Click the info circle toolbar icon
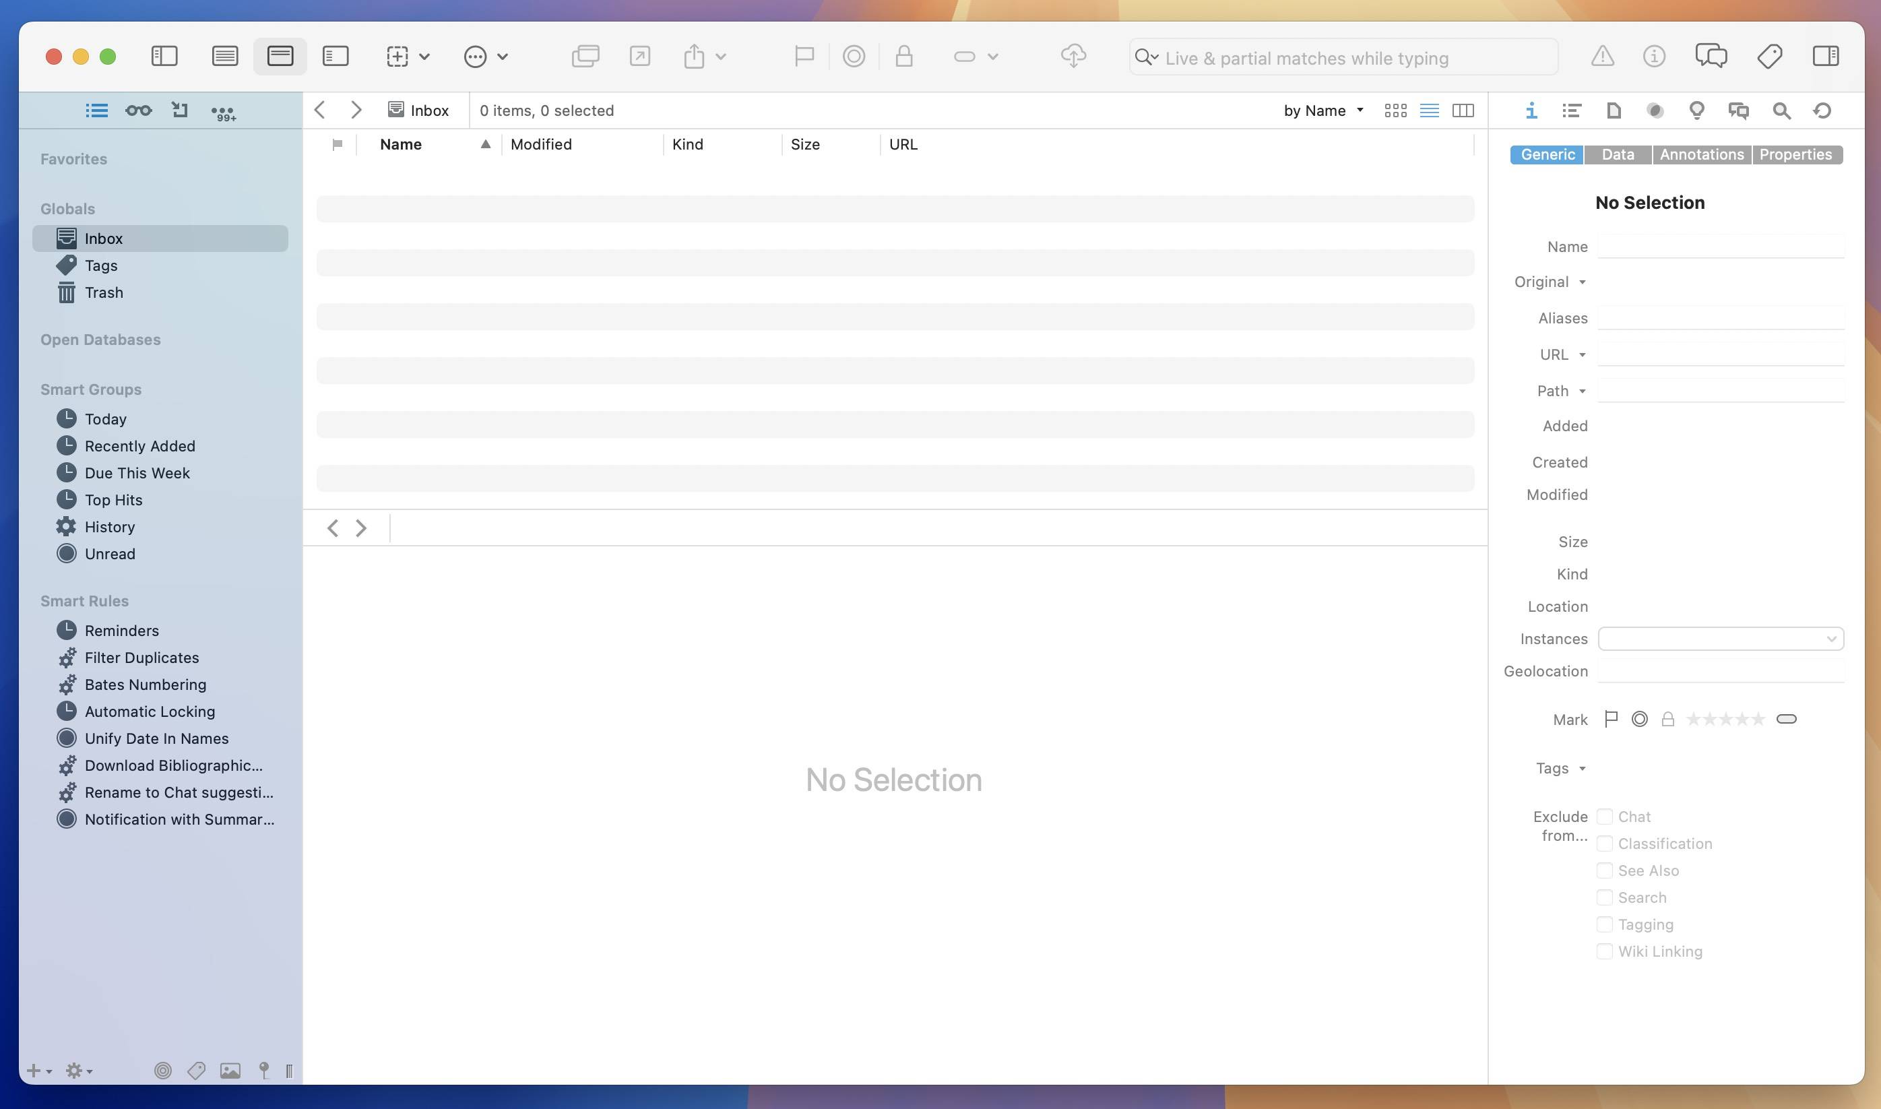The width and height of the screenshot is (1881, 1109). tap(1654, 56)
